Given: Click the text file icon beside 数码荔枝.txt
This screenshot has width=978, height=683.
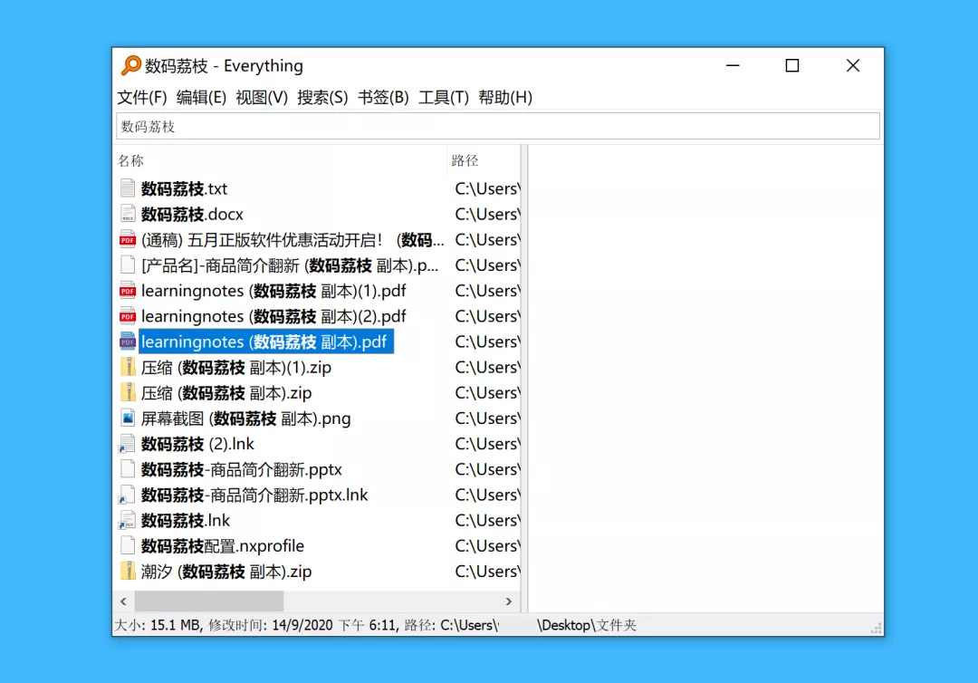Looking at the screenshot, I should pyautogui.click(x=128, y=188).
